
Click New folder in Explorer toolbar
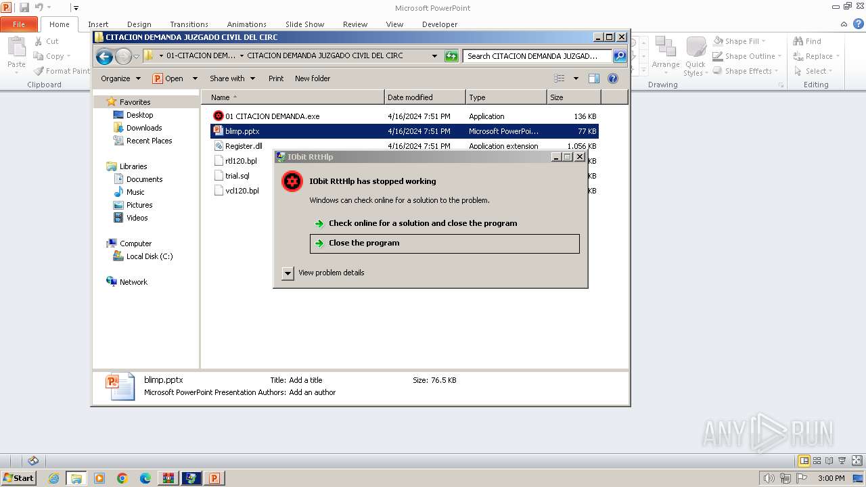[x=313, y=78]
